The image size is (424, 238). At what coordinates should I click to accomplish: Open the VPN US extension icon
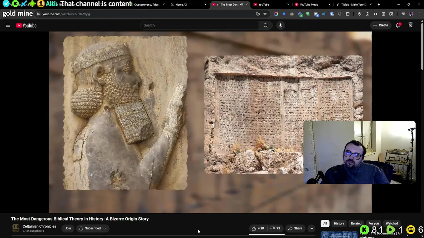tap(300, 14)
